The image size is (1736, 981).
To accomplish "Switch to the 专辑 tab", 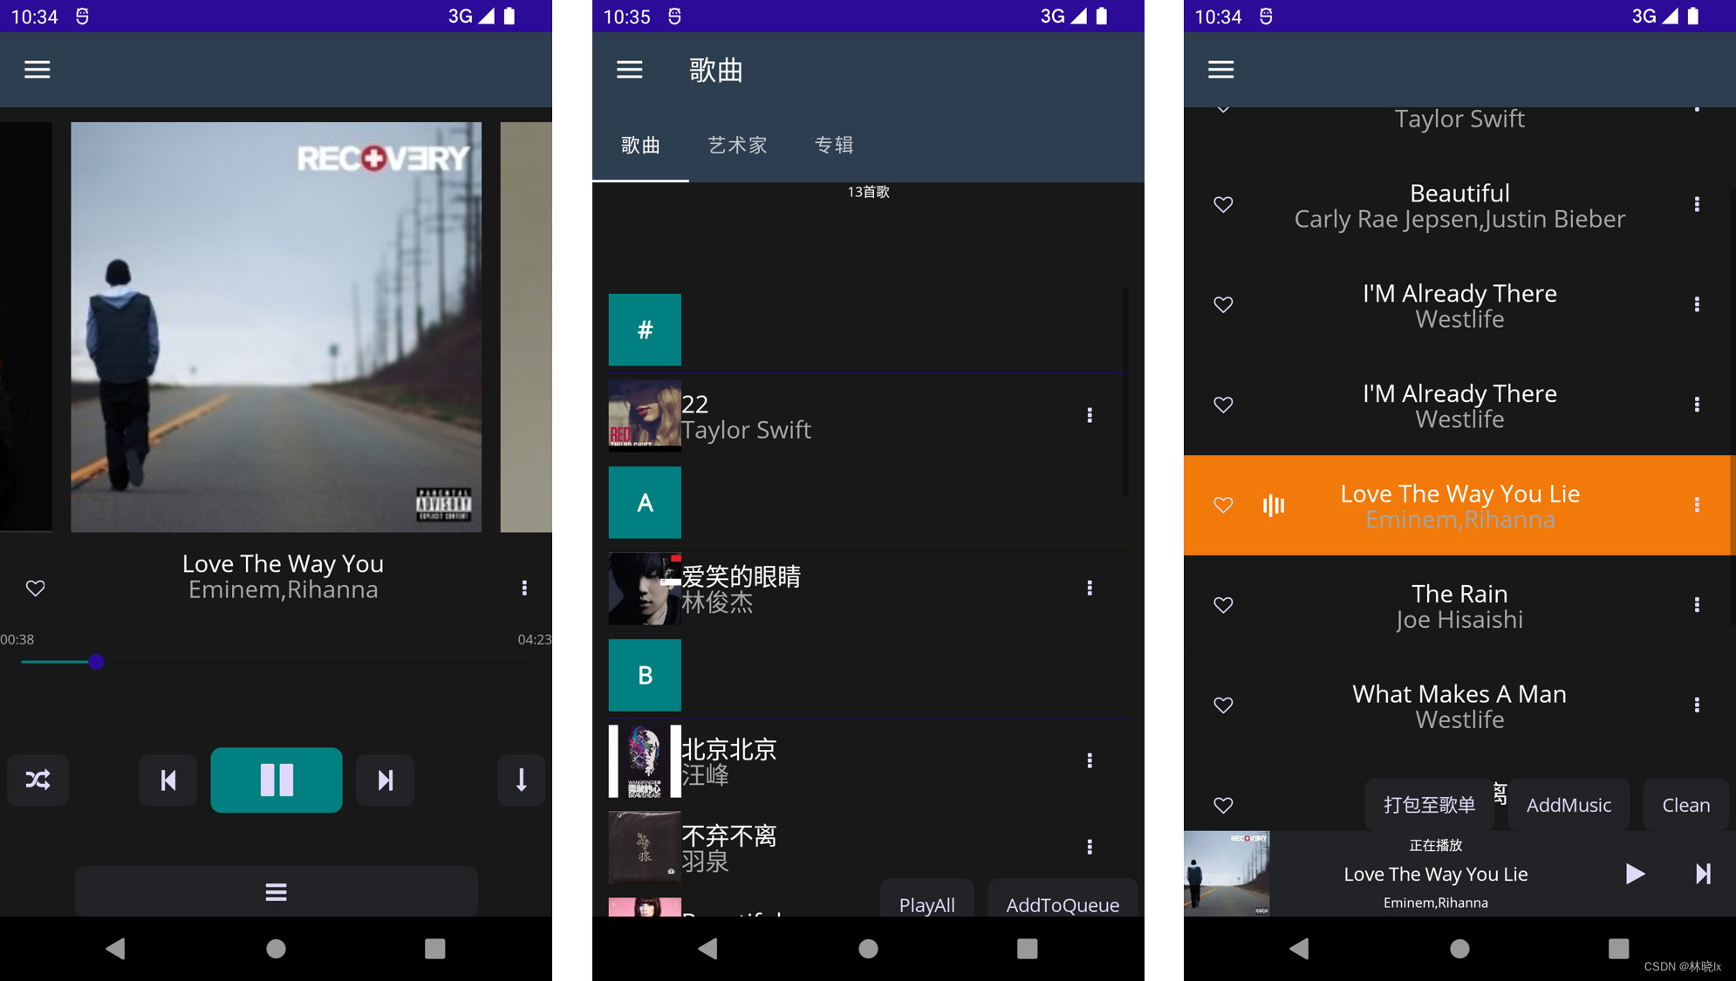I will [833, 145].
